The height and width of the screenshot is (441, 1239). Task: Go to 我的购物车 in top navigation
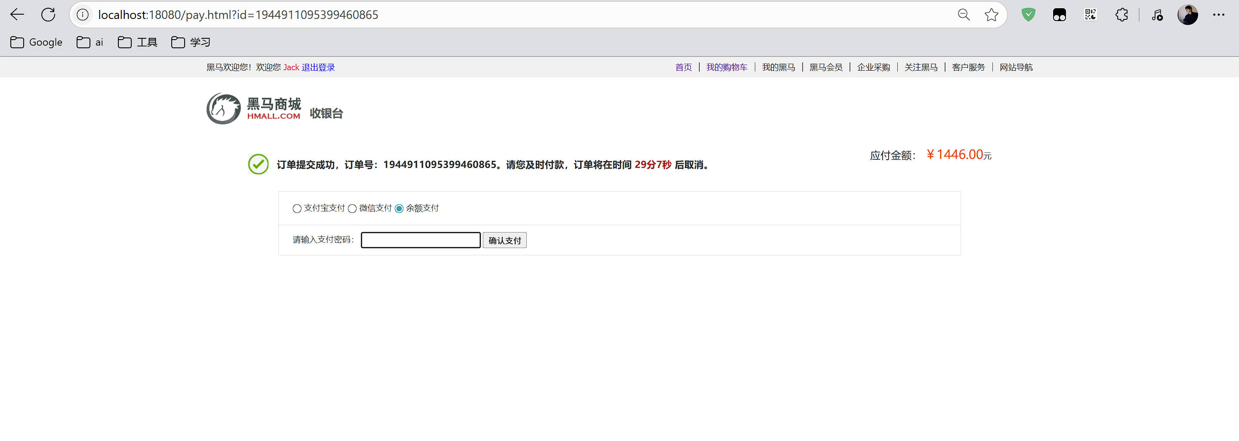click(726, 68)
